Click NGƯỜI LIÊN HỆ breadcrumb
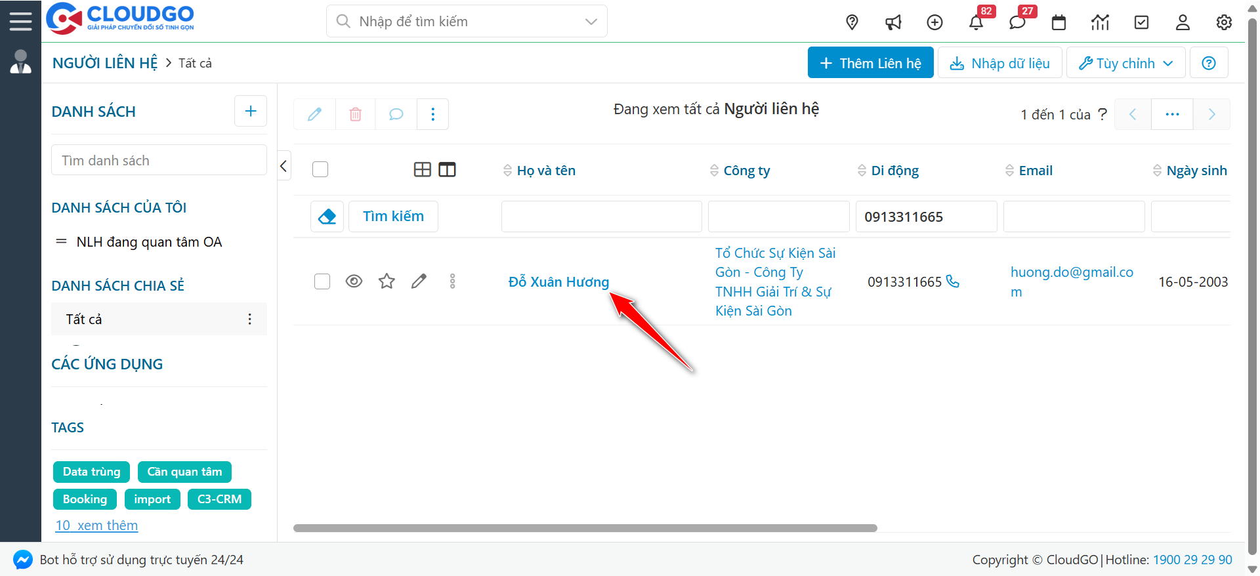The image size is (1260, 576). click(105, 63)
